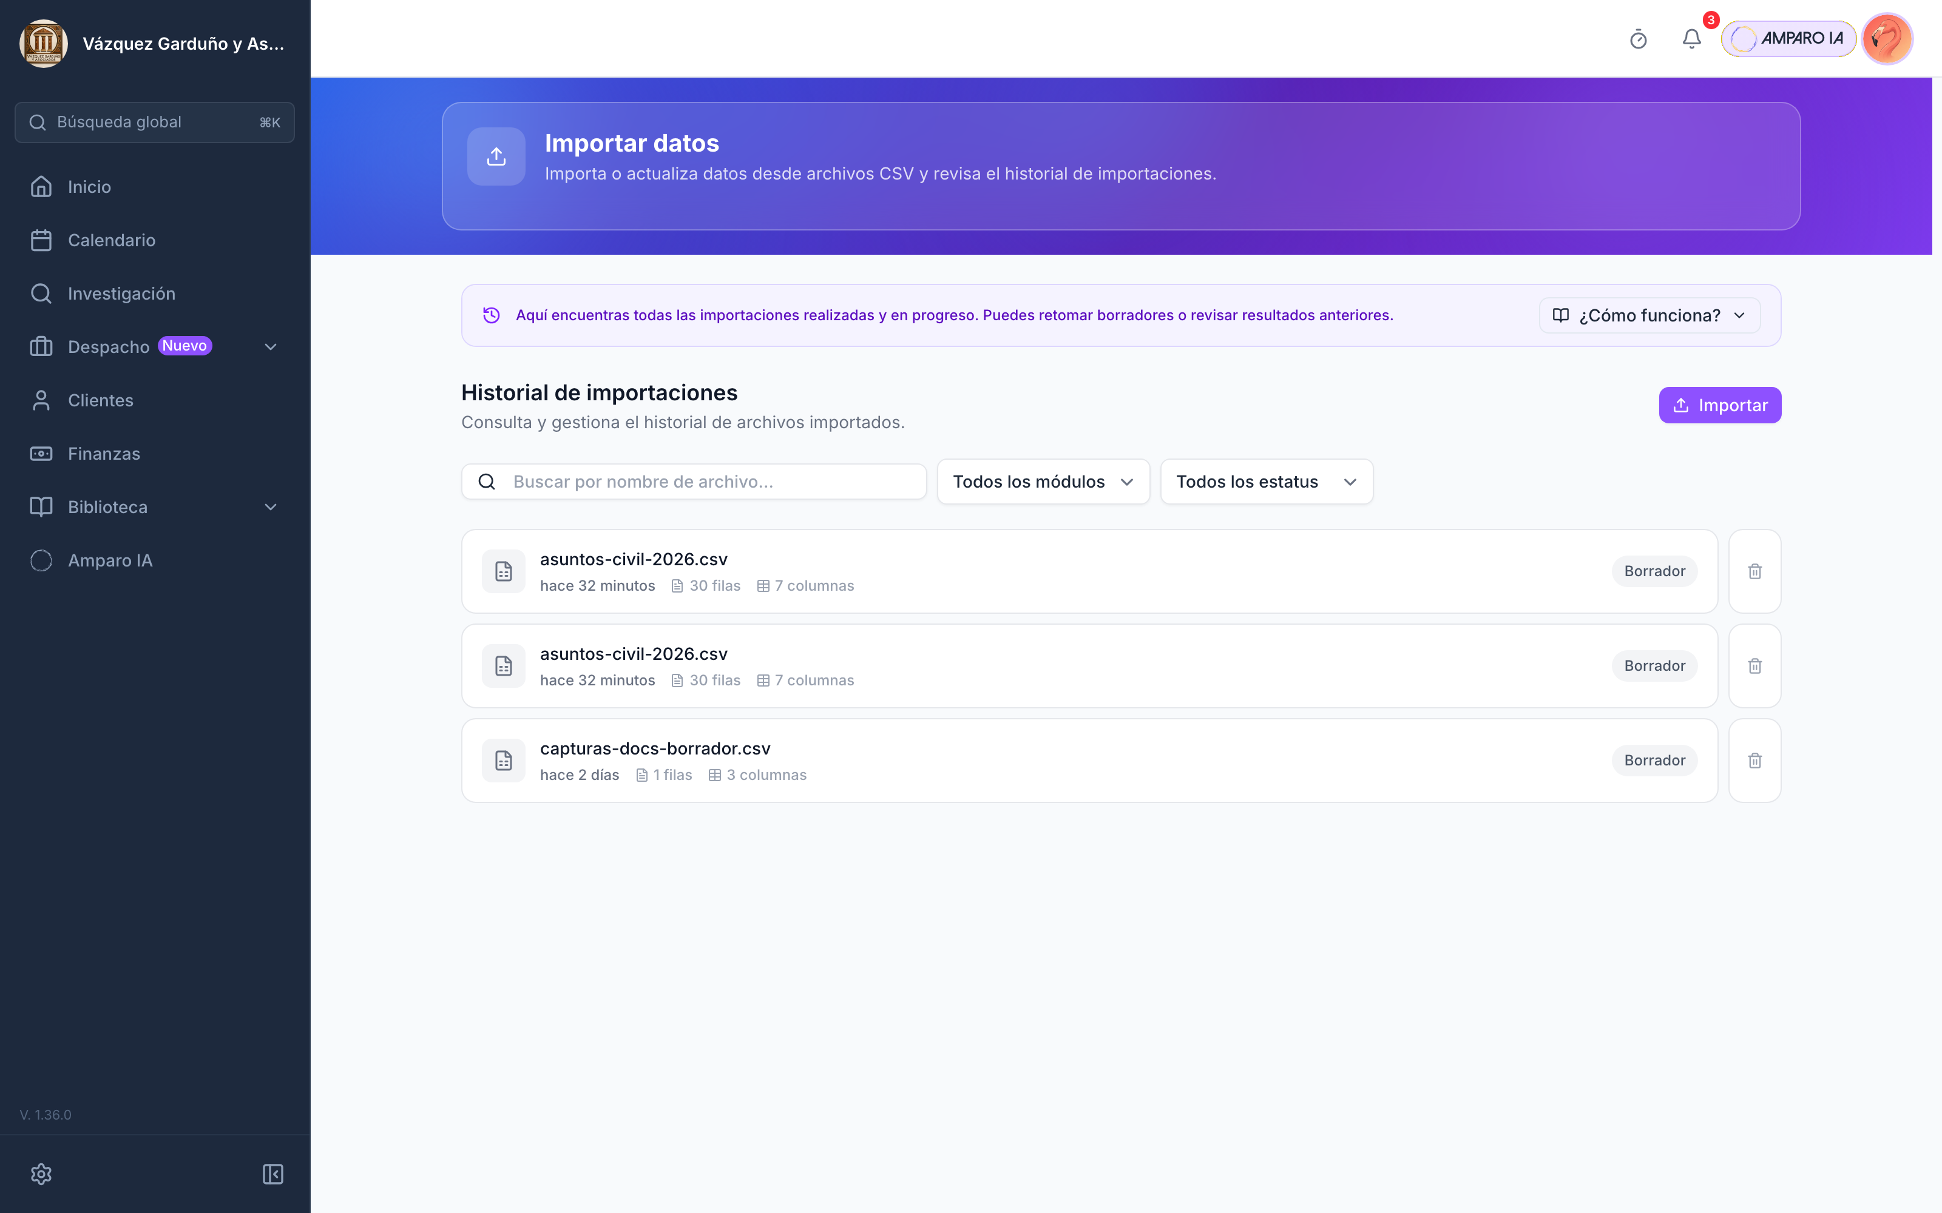Click file icon of capturas-docs-borrador.csv
This screenshot has height=1213, width=1942.
(503, 761)
